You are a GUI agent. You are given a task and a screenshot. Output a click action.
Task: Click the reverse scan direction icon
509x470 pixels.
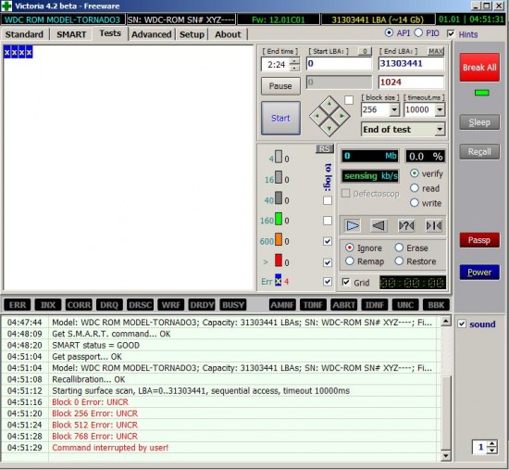tap(379, 225)
